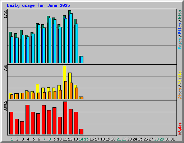Click day 4 on the x-axis
The height and width of the screenshot is (143, 184).
(x=28, y=139)
